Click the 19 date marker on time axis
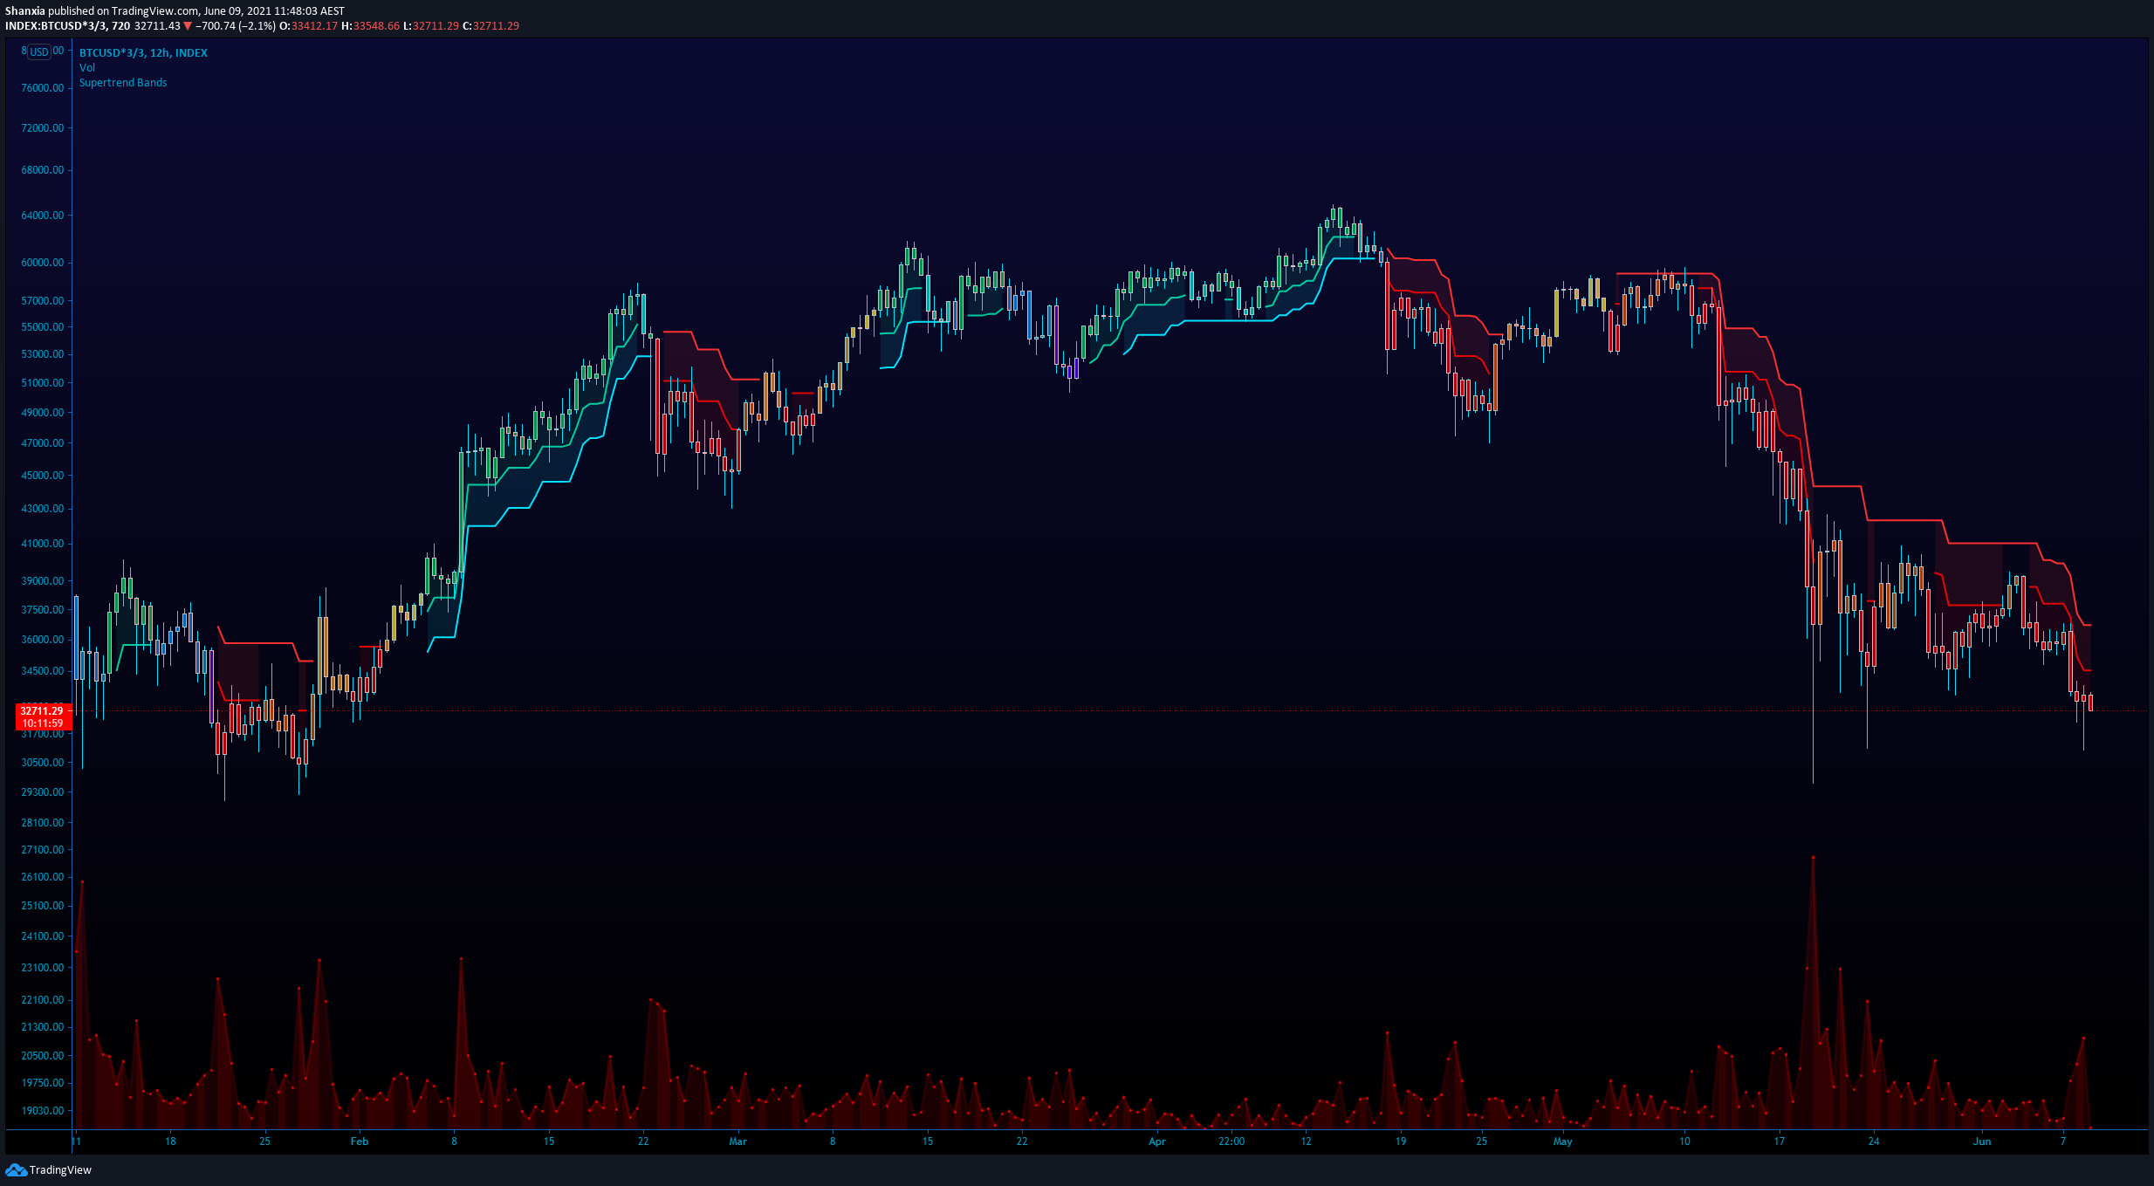Screen dimensions: 2154x1186 point(1400,1141)
